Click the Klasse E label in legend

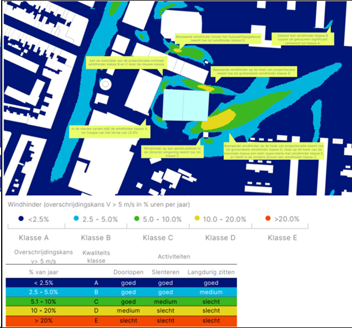click(282, 238)
